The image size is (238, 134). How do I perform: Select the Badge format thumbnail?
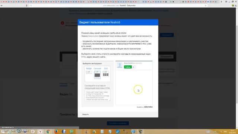click(89, 72)
